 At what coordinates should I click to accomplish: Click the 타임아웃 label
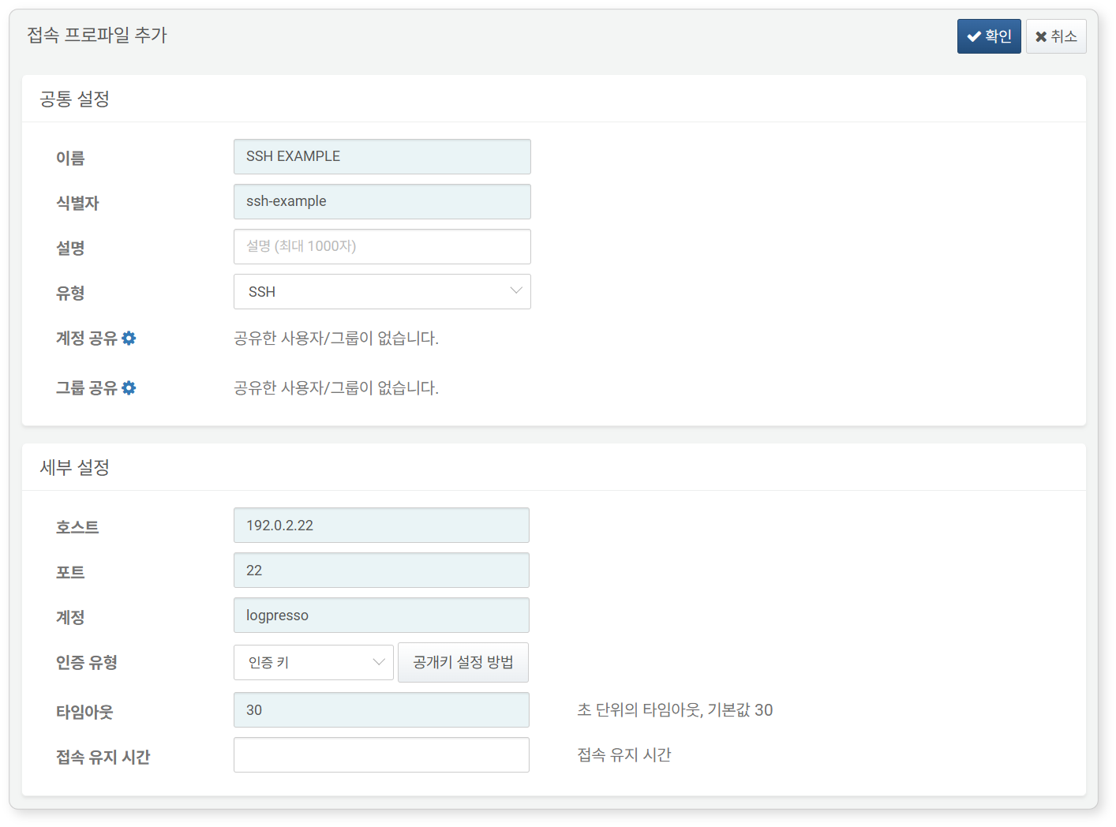84,711
